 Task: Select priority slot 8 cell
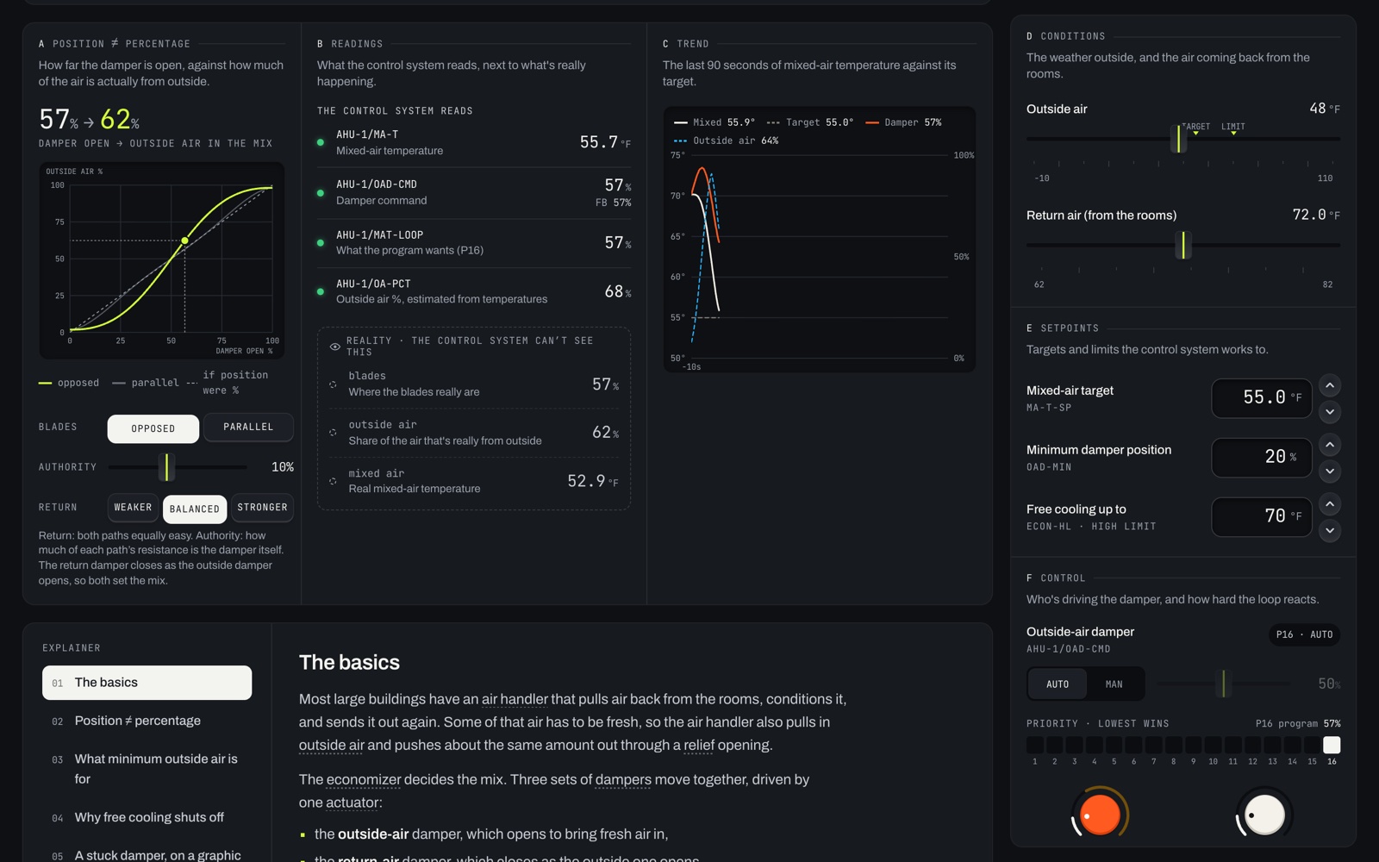click(1173, 745)
